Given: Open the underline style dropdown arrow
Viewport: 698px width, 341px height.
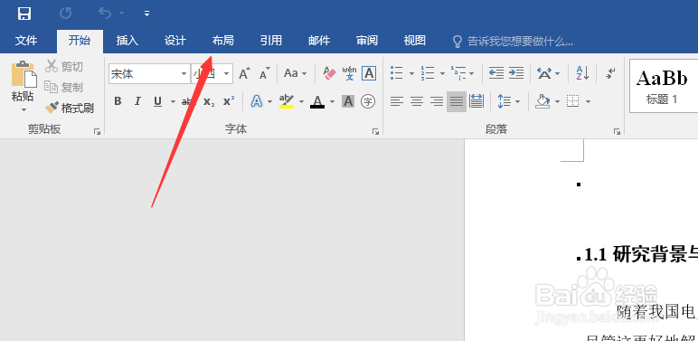Looking at the screenshot, I should [x=173, y=102].
